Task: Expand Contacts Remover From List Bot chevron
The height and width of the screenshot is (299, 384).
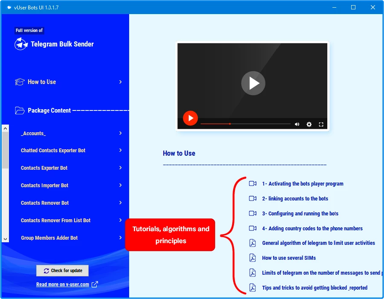Action: (120, 220)
